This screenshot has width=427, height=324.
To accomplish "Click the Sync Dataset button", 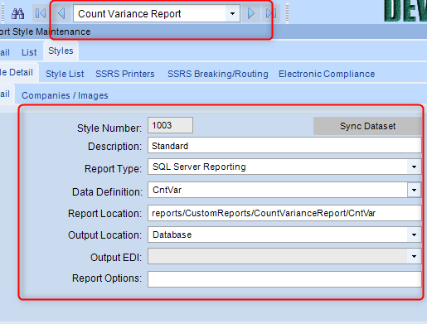I will pos(367,126).
